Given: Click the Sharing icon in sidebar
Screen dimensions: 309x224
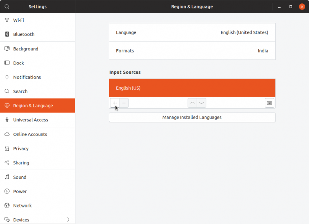Looking at the screenshot, I should pyautogui.click(x=6, y=163).
